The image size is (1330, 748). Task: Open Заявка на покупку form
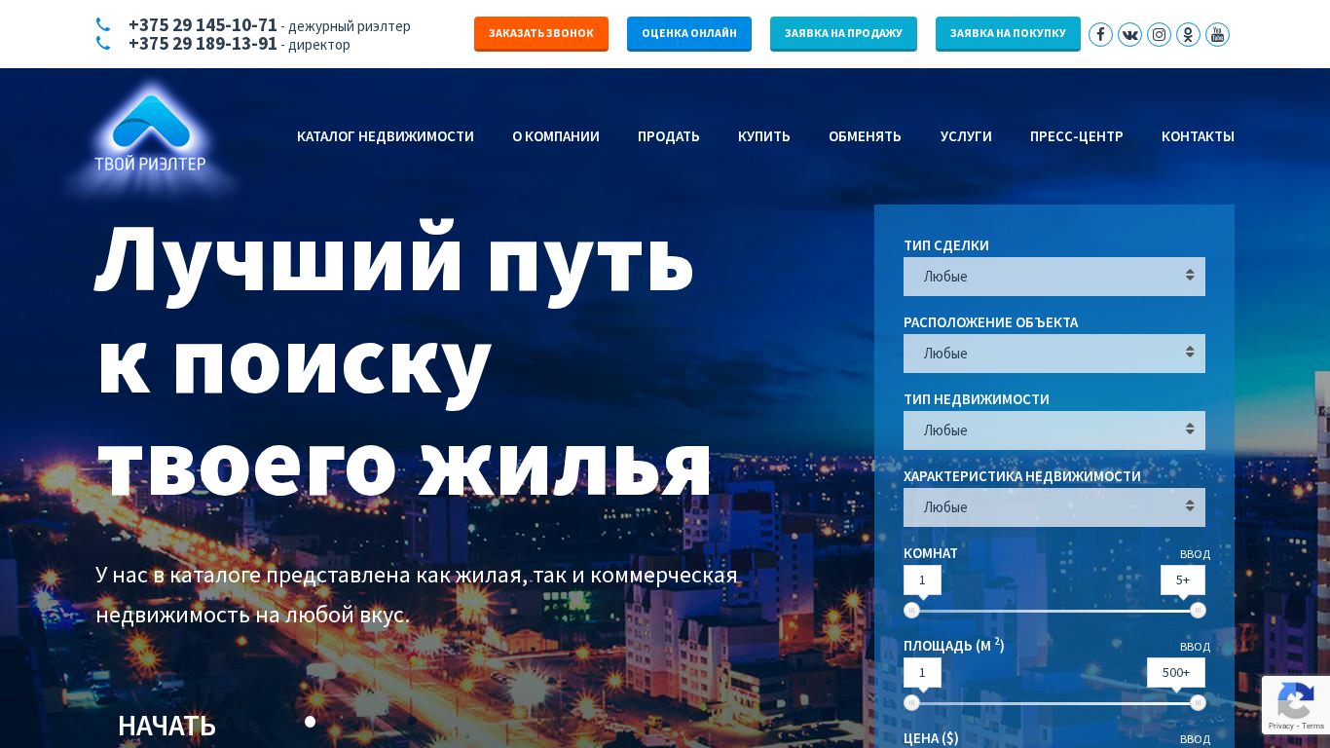click(x=1008, y=33)
